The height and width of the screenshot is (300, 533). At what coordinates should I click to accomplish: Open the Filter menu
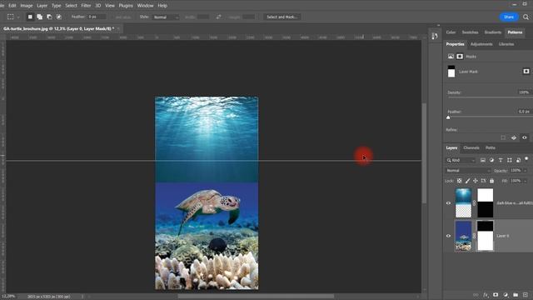(86, 6)
